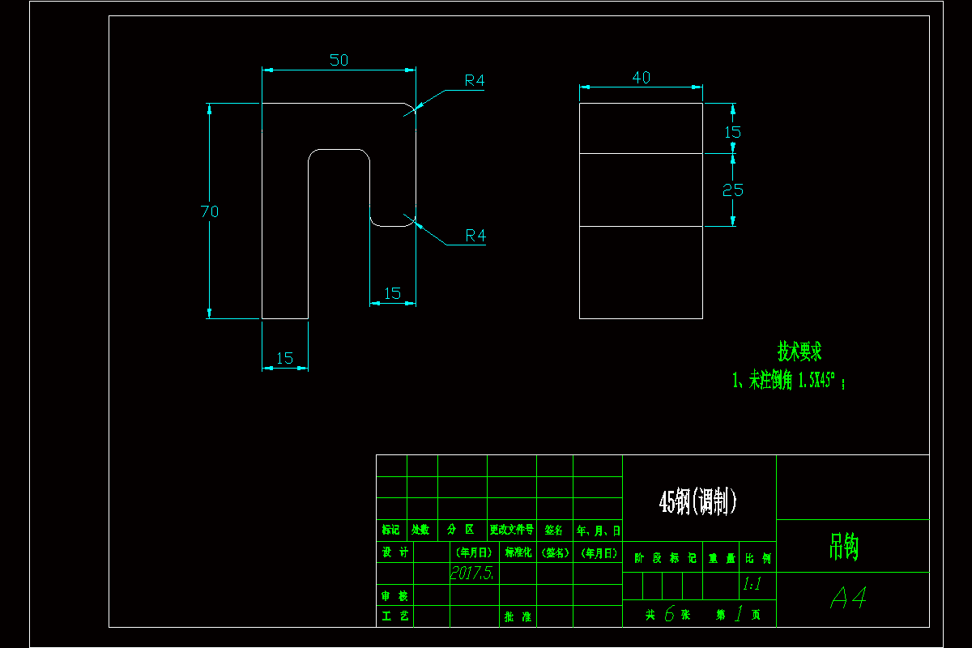The image size is (972, 648).
Task: Select the '重量' cell text
Action: [x=721, y=558]
